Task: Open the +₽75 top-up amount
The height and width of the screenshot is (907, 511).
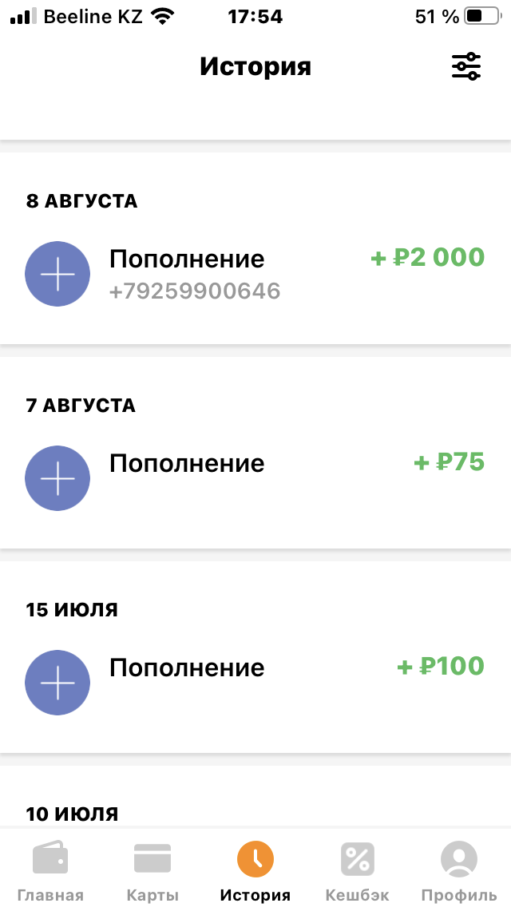Action: (x=450, y=462)
